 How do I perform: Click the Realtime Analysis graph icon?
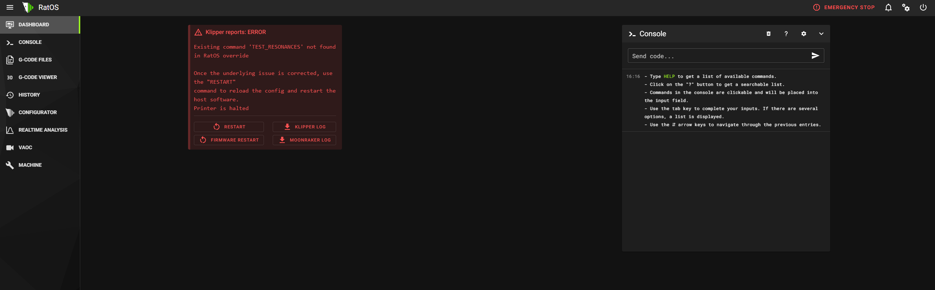[x=10, y=130]
